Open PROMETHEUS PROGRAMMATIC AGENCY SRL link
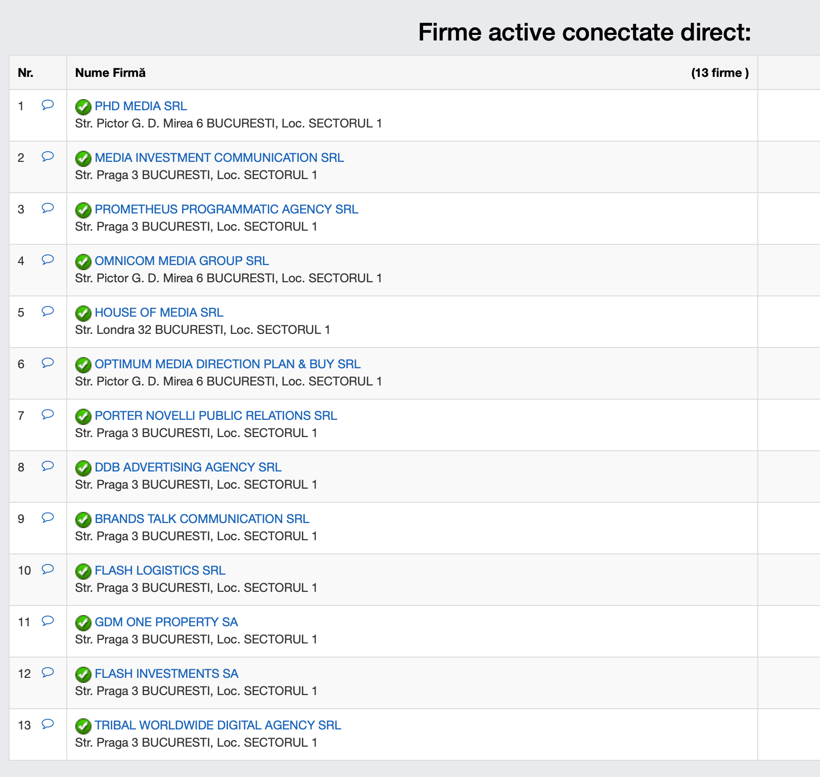Image resolution: width=820 pixels, height=777 pixels. pyautogui.click(x=226, y=209)
